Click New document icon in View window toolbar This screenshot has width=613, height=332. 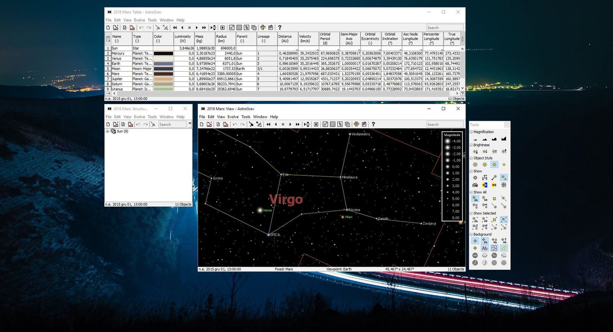(202, 124)
